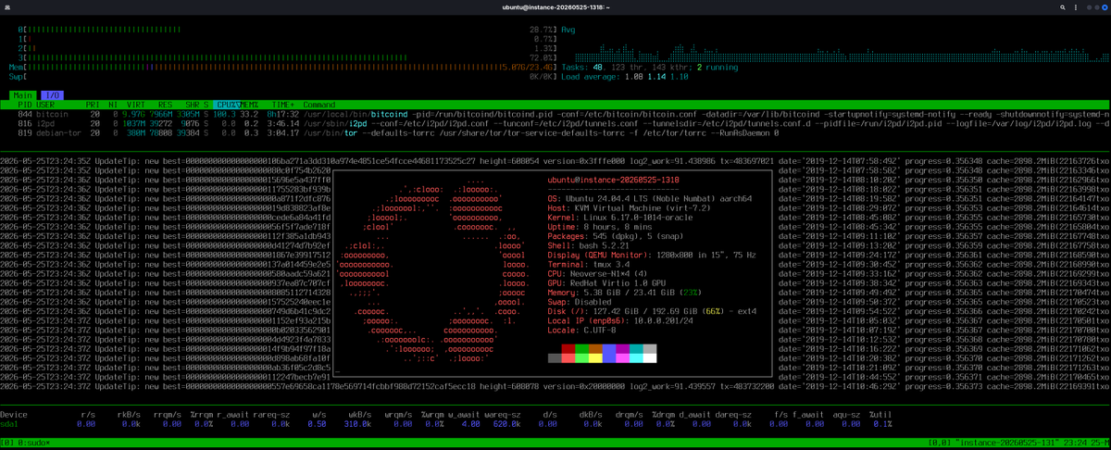Sort htop by the Command column header

pyautogui.click(x=318, y=105)
